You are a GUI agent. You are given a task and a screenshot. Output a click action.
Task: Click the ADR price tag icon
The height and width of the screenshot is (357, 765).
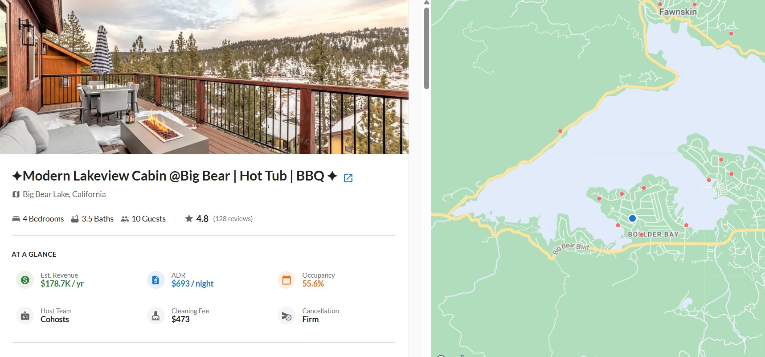coord(155,280)
